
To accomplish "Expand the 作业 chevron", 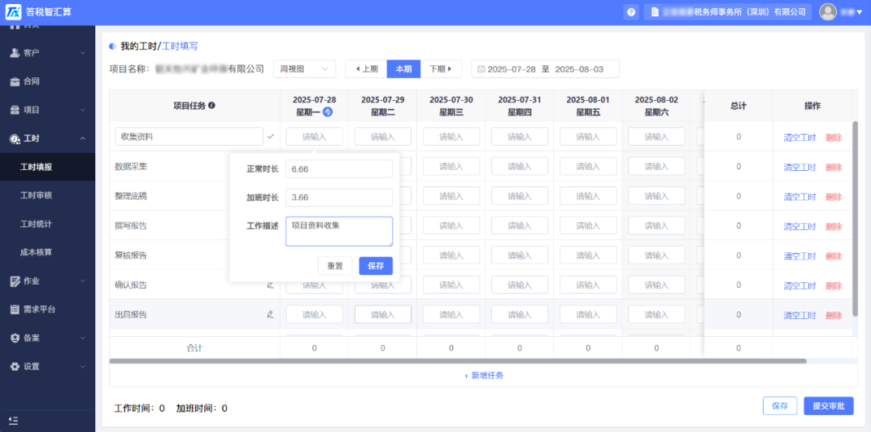I will (82, 281).
